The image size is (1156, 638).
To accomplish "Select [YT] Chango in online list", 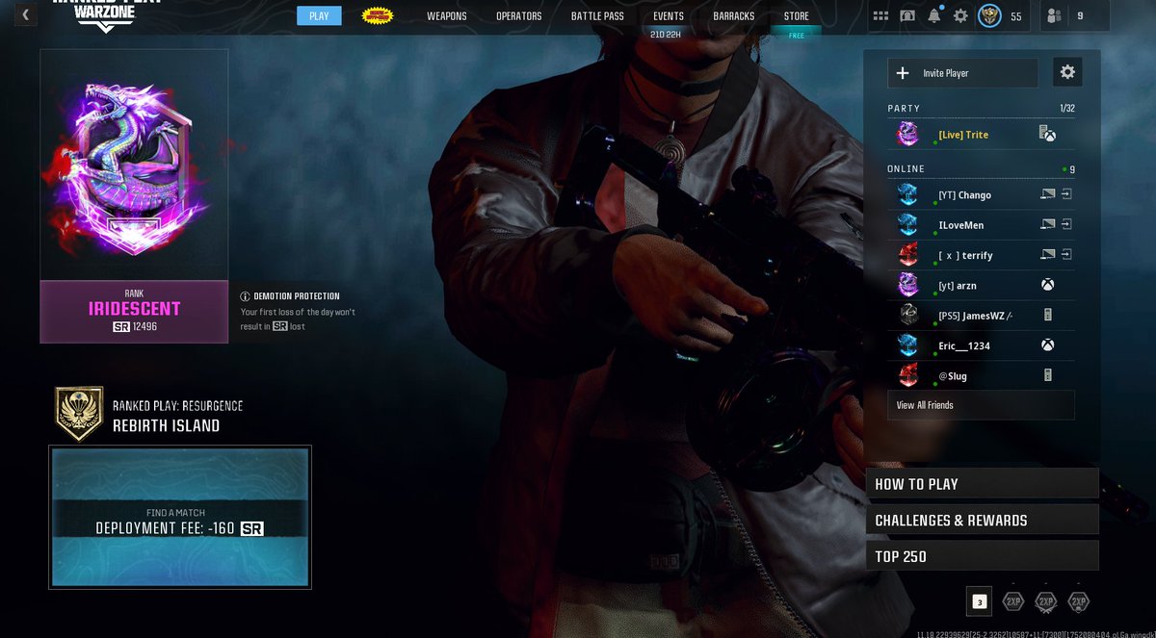I will tap(981, 194).
